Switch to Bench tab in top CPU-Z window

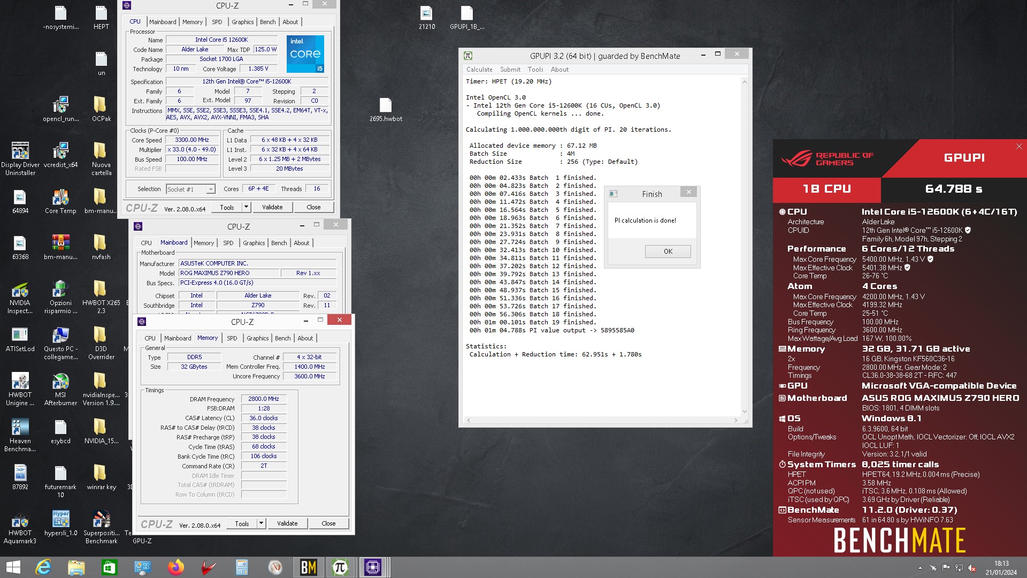click(x=267, y=22)
